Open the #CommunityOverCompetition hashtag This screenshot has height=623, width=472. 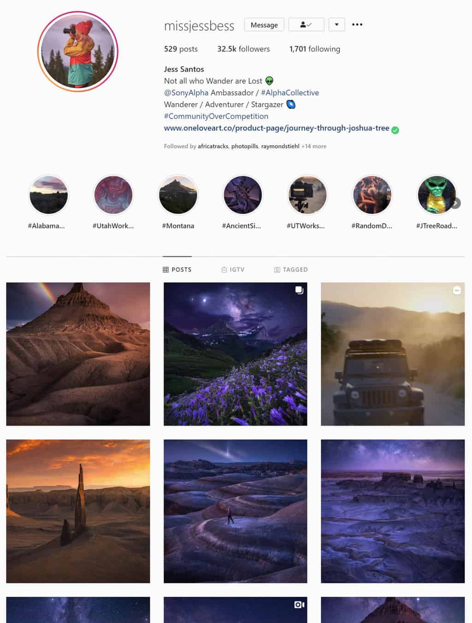click(216, 116)
